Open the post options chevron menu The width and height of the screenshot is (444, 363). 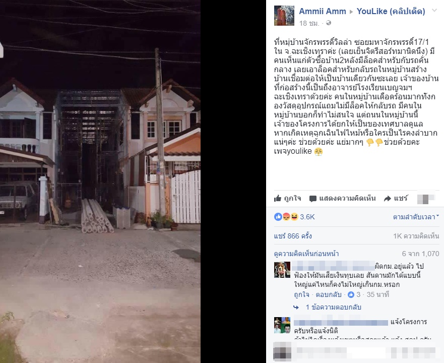point(434,11)
